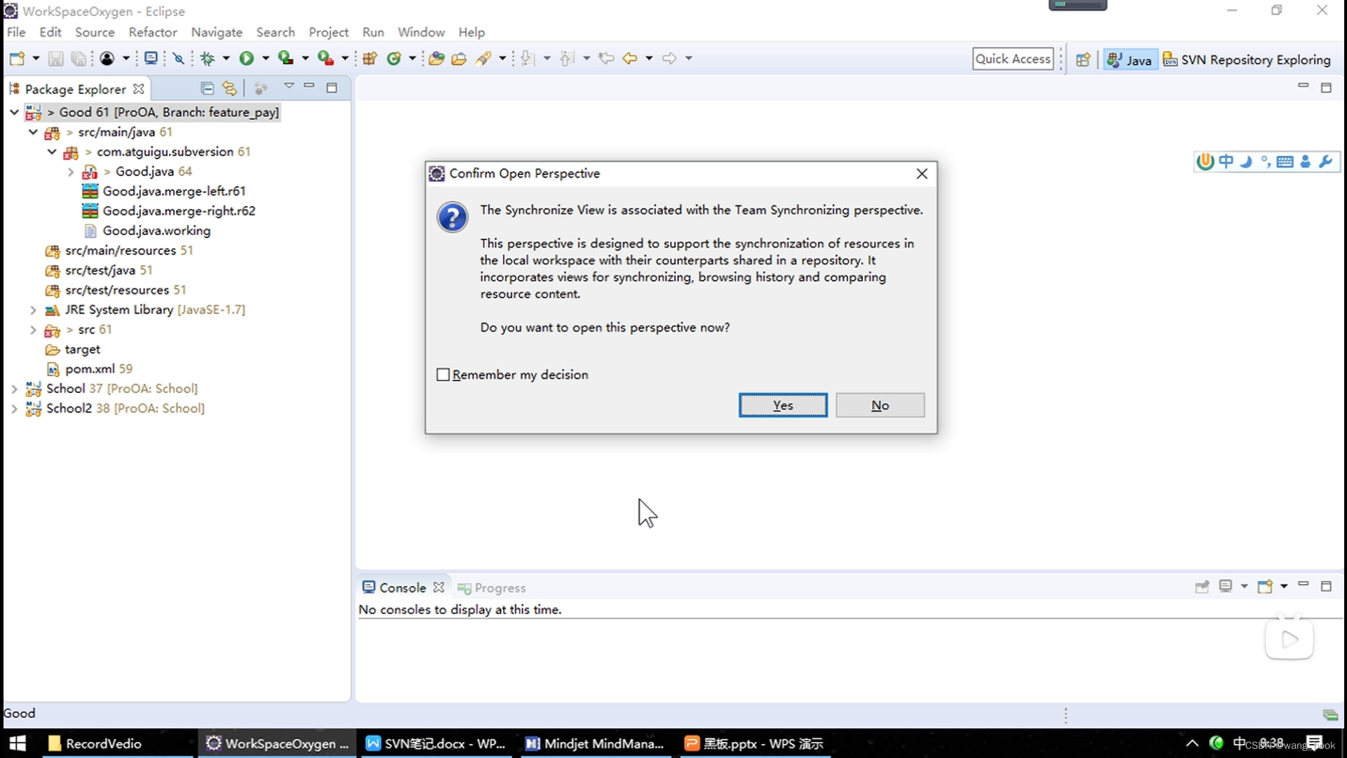Collapse the src/main/java folder node
The width and height of the screenshot is (1347, 758).
click(x=33, y=132)
